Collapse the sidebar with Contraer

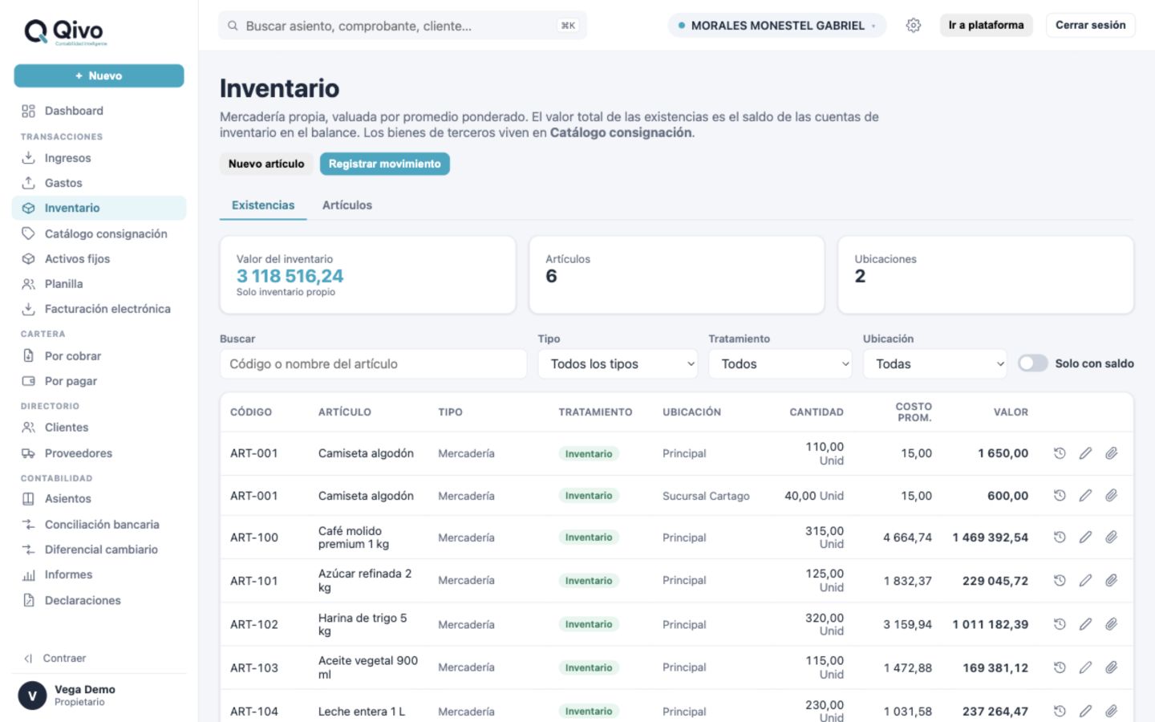coord(55,659)
